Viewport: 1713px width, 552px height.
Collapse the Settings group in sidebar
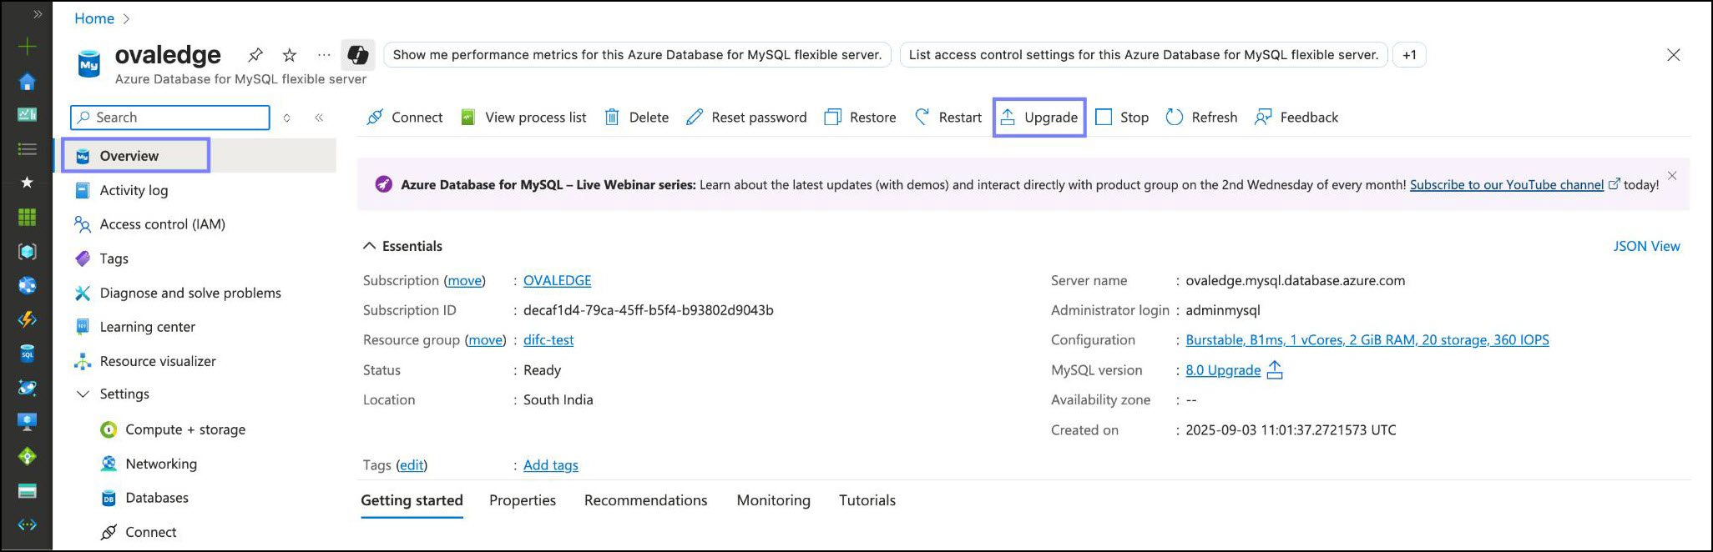(x=83, y=394)
